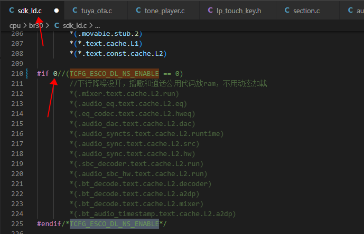The width and height of the screenshot is (364, 234).
Task: Click '*(.mixer.text.cache.L2.run)' line
Action: [124, 94]
